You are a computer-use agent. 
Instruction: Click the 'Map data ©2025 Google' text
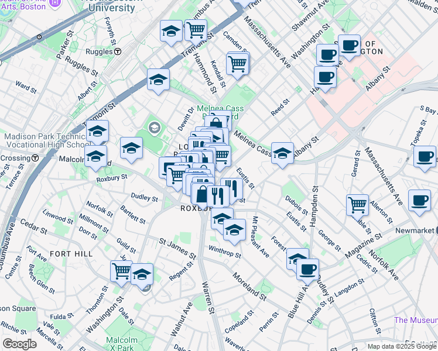[402, 347]
